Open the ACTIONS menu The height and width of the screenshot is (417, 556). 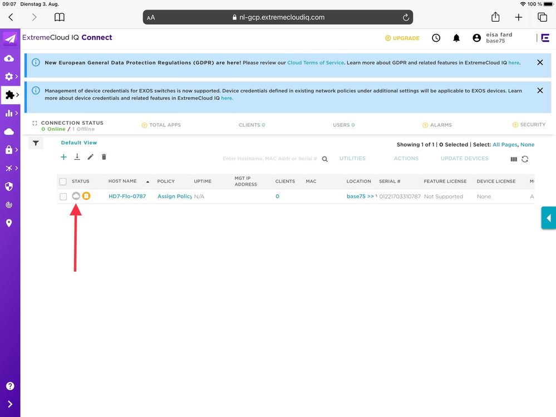[x=406, y=159]
